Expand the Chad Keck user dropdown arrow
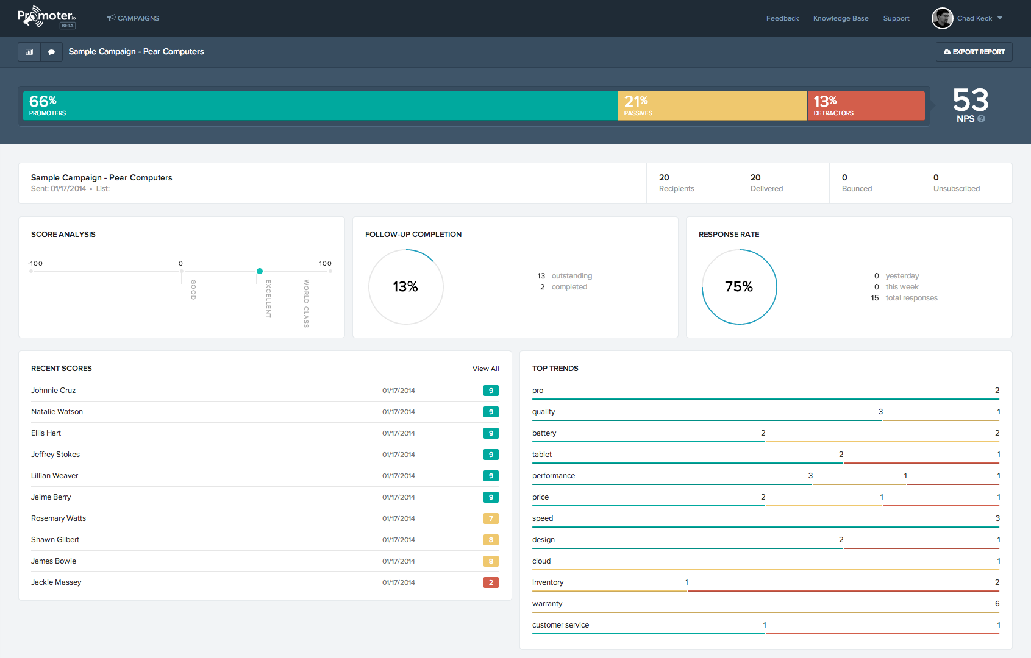This screenshot has height=658, width=1031. [1000, 18]
